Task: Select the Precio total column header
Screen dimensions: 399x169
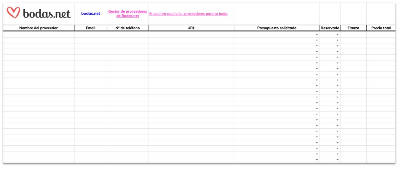Action: [x=381, y=28]
